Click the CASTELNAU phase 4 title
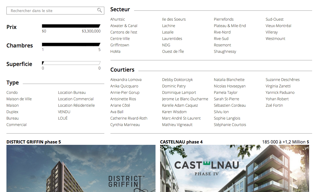The image size is (318, 192). click(181, 142)
